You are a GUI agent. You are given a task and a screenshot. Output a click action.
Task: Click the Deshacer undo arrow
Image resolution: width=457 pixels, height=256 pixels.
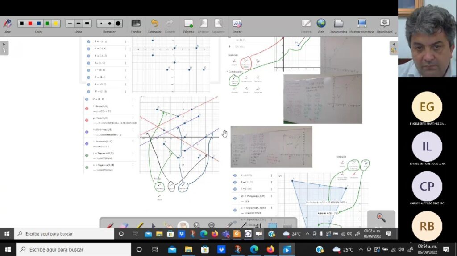(x=154, y=26)
